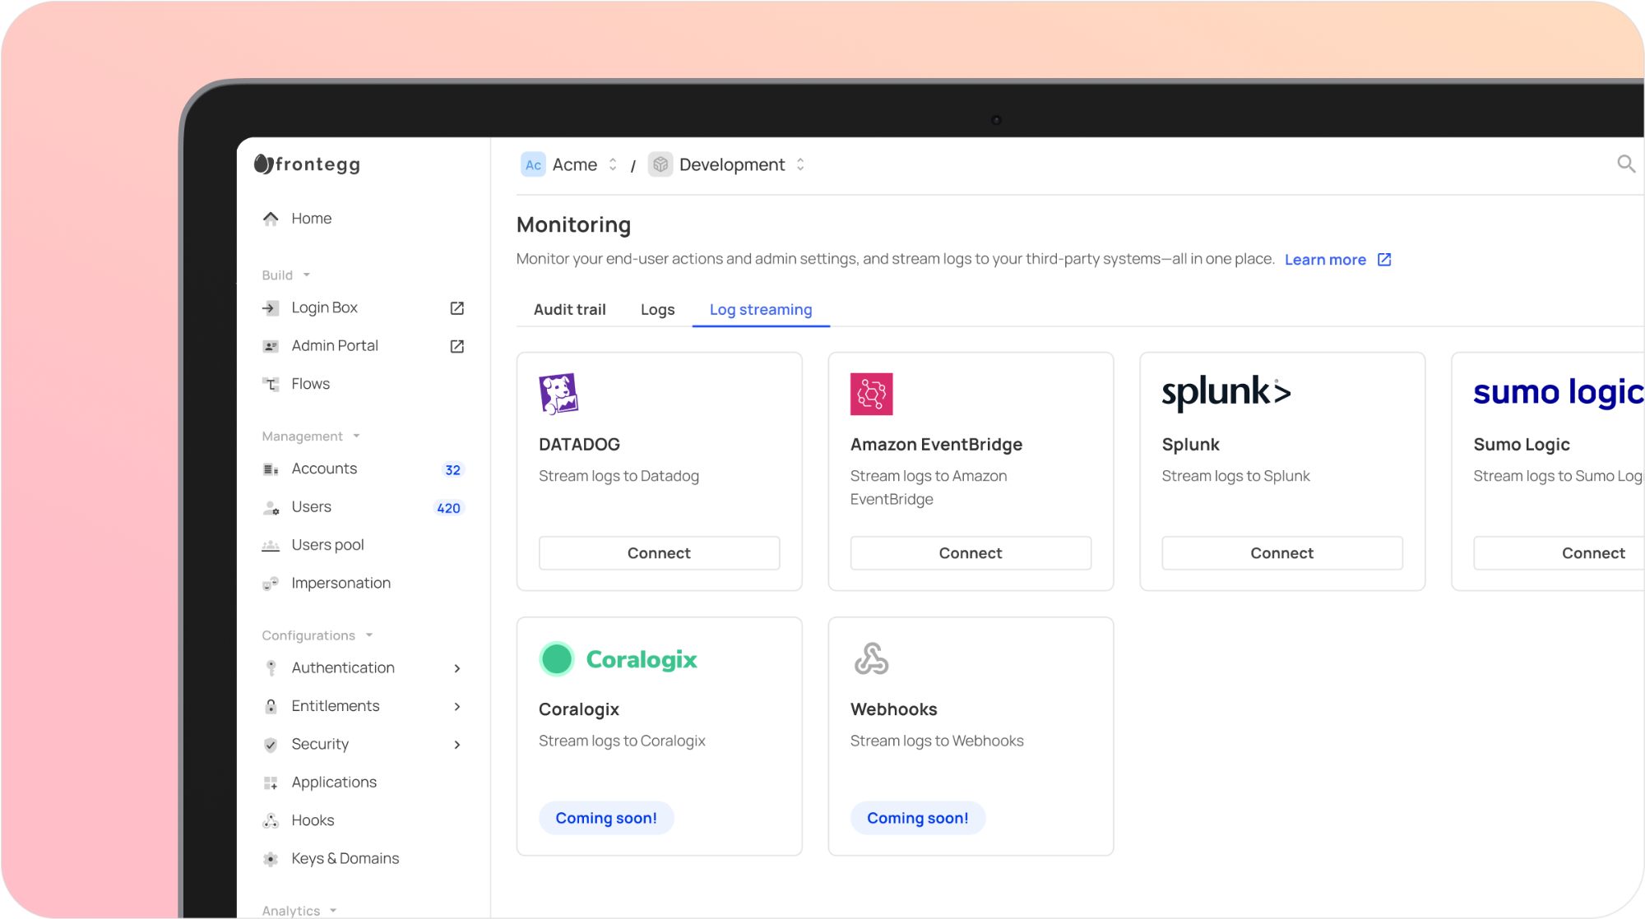This screenshot has width=1645, height=919.
Task: Click the Authentication key icon
Action: [271, 668]
